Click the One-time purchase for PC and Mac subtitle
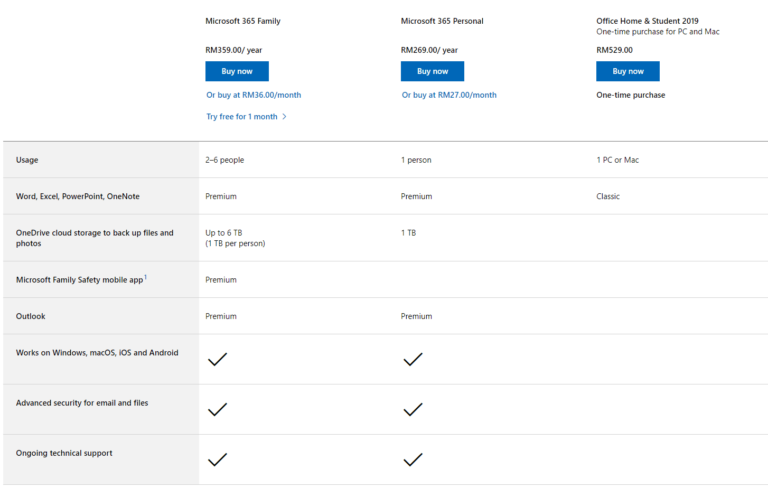The image size is (768, 488). (x=658, y=32)
